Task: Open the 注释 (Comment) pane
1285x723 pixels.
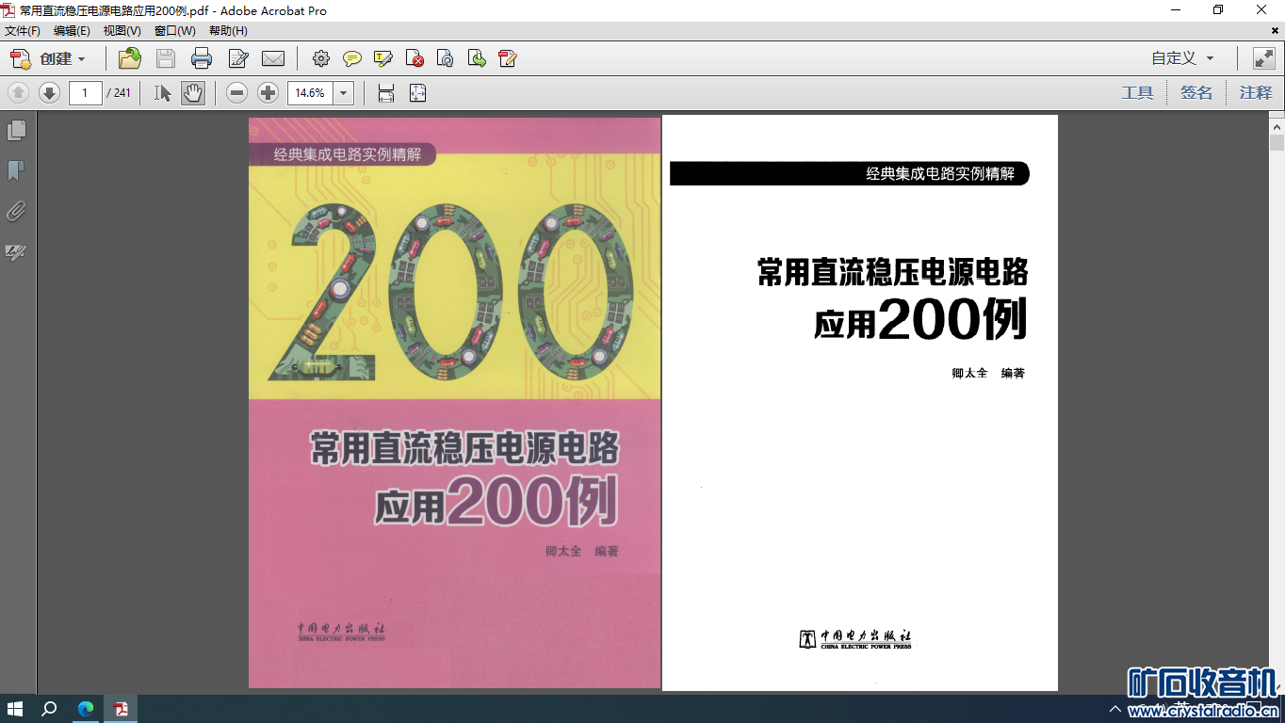Action: (x=1256, y=93)
